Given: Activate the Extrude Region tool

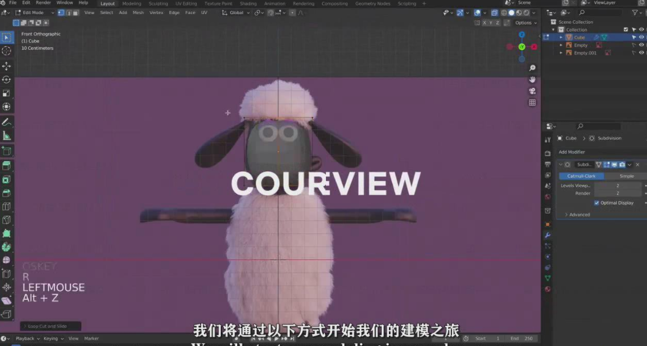Looking at the screenshot, I should [x=7, y=165].
